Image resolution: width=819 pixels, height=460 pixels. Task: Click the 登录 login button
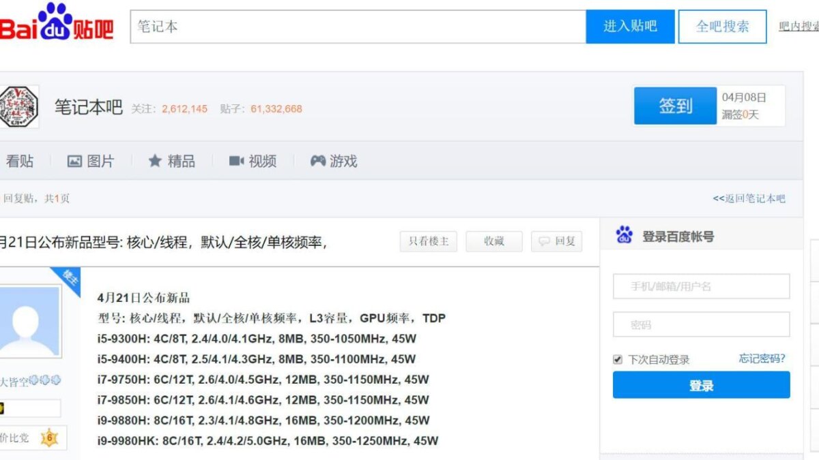(x=701, y=385)
